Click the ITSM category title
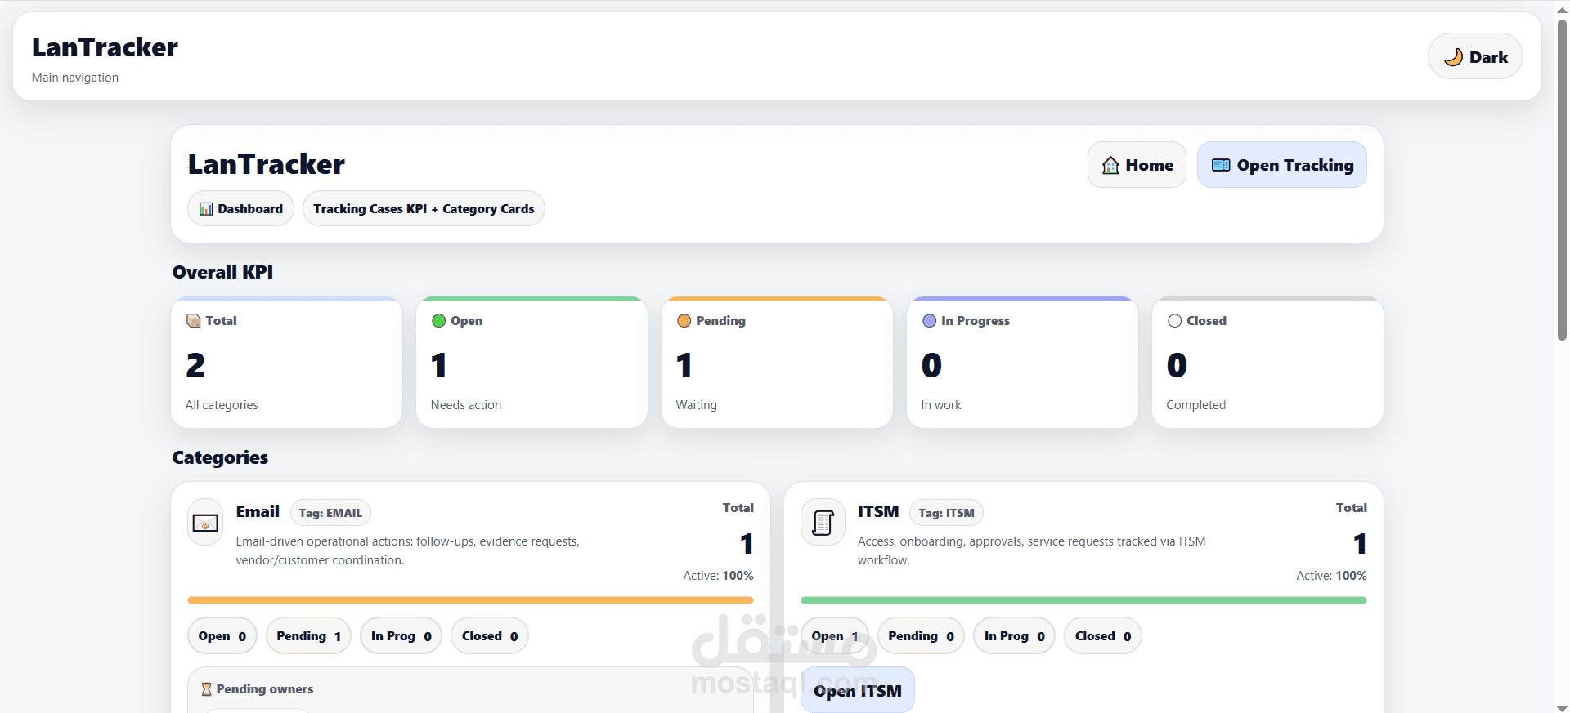 (x=878, y=511)
